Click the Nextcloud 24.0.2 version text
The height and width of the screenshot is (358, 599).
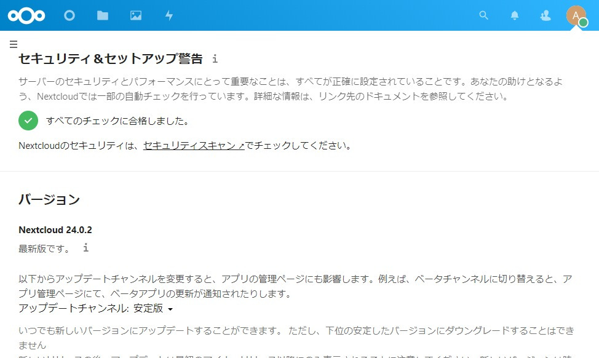(55, 230)
